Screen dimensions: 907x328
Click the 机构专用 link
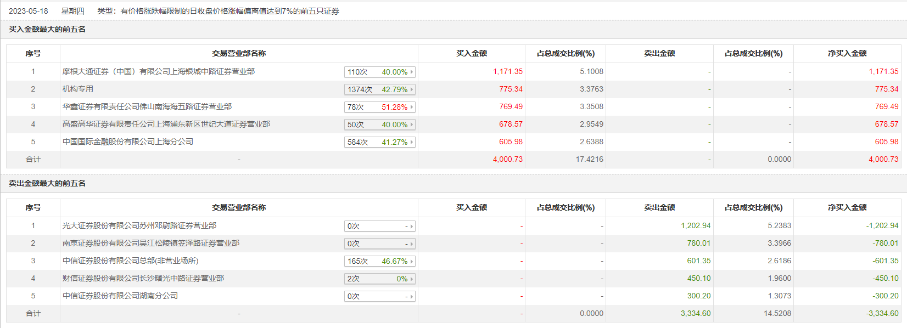click(x=78, y=89)
